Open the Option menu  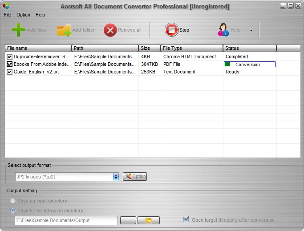(x=23, y=15)
